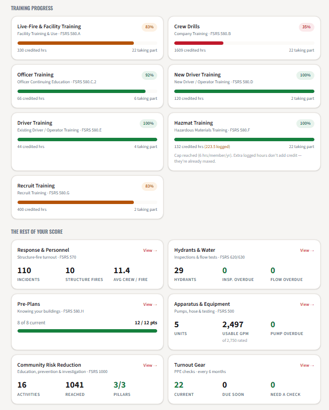Viewport: 329px width, 410px height.
Task: Click '120 credited hrs' under New Driver Training
Action: coord(189,98)
